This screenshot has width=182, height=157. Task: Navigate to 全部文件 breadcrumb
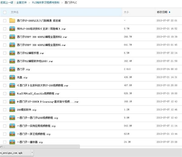(x=22, y=2)
